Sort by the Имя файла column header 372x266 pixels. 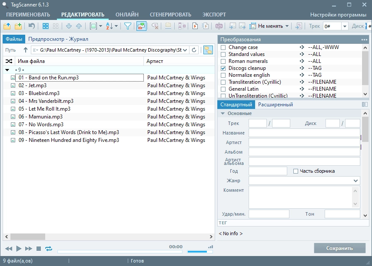(x=79, y=61)
